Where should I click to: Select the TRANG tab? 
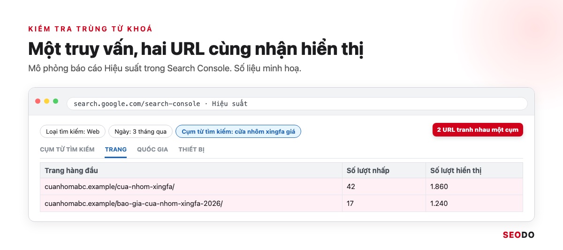pos(116,150)
